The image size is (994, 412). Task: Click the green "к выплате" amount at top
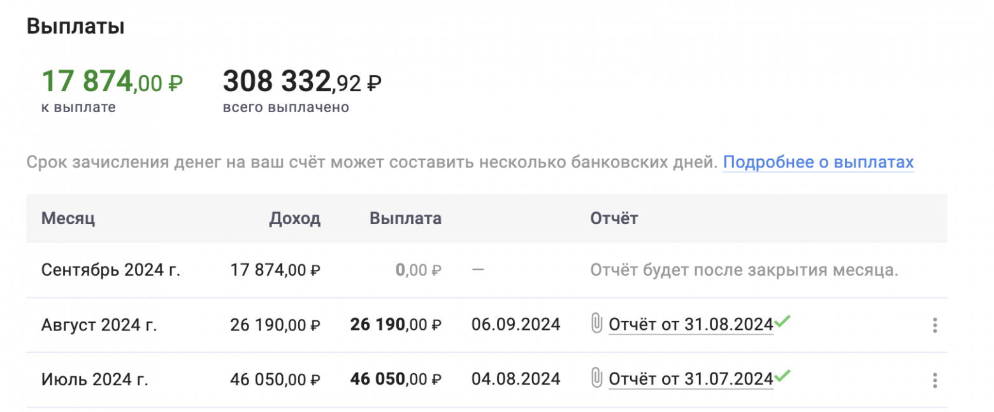[x=112, y=82]
